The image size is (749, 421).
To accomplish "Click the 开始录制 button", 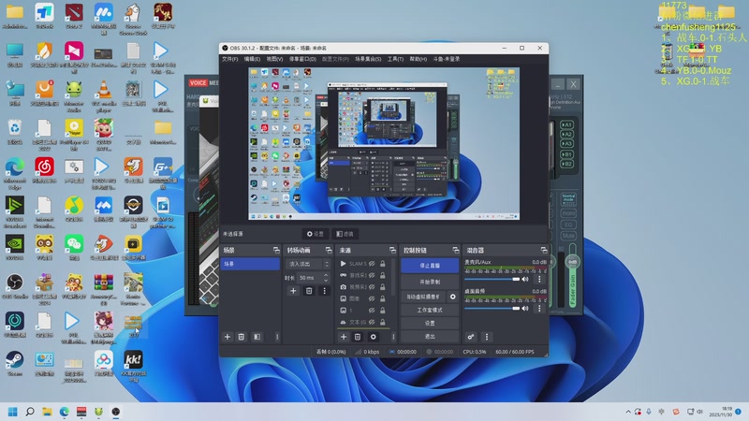I will point(430,283).
